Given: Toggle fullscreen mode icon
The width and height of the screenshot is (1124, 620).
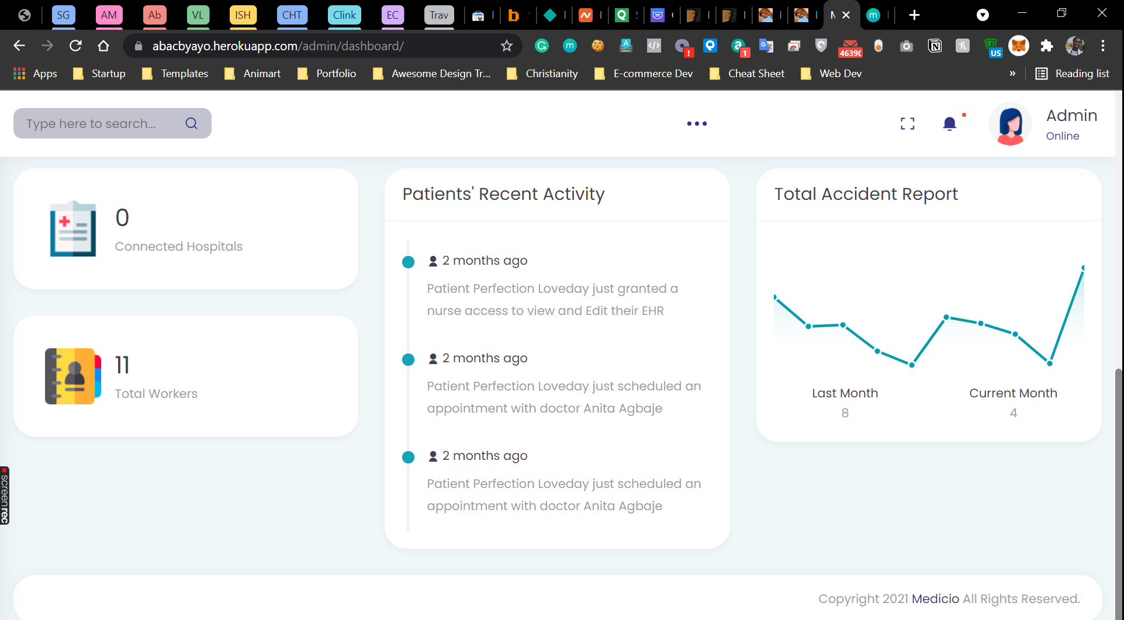Looking at the screenshot, I should (907, 123).
